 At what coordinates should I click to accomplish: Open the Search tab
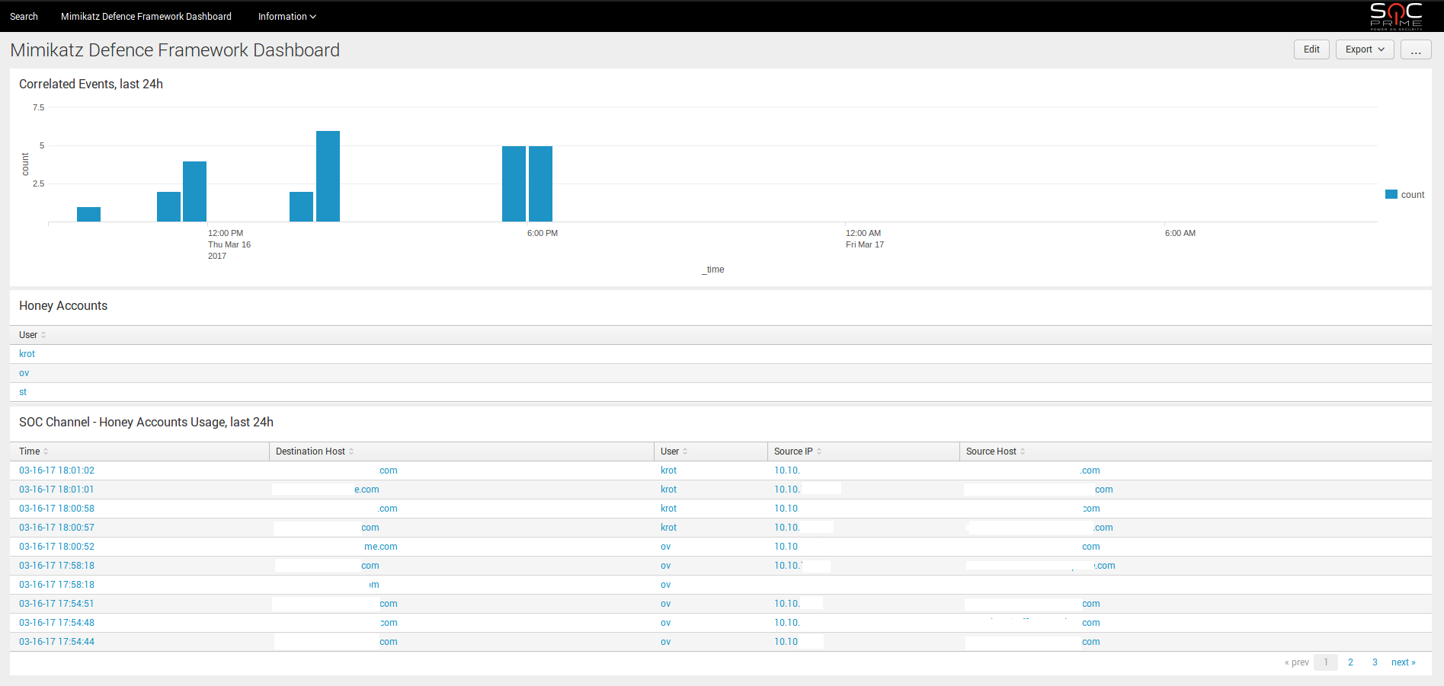tap(24, 17)
